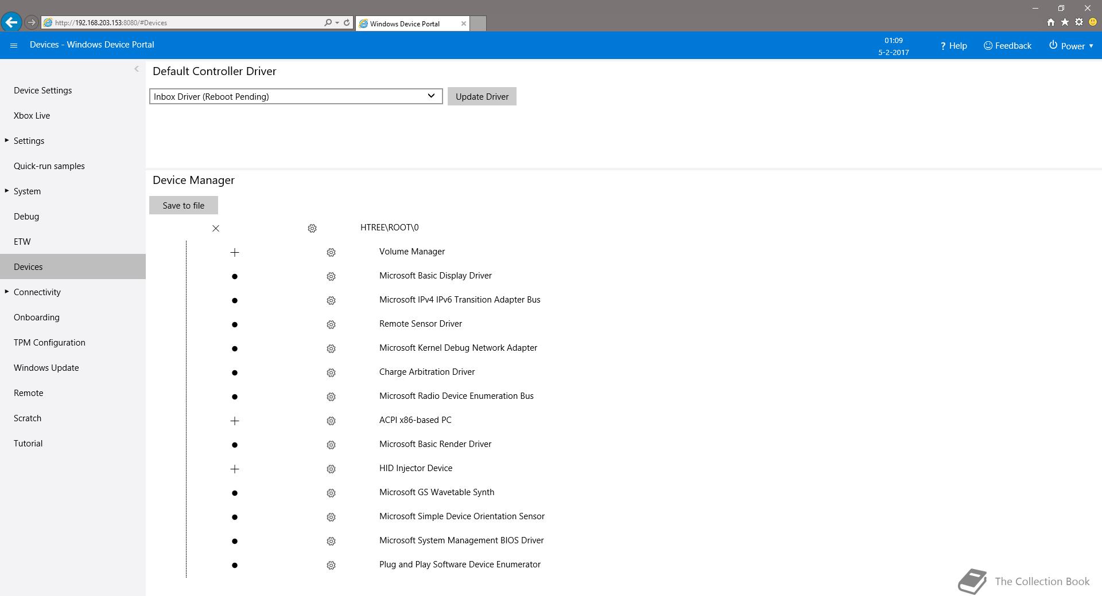The image size is (1102, 596).
Task: Click the browser URL address field
Action: (184, 23)
